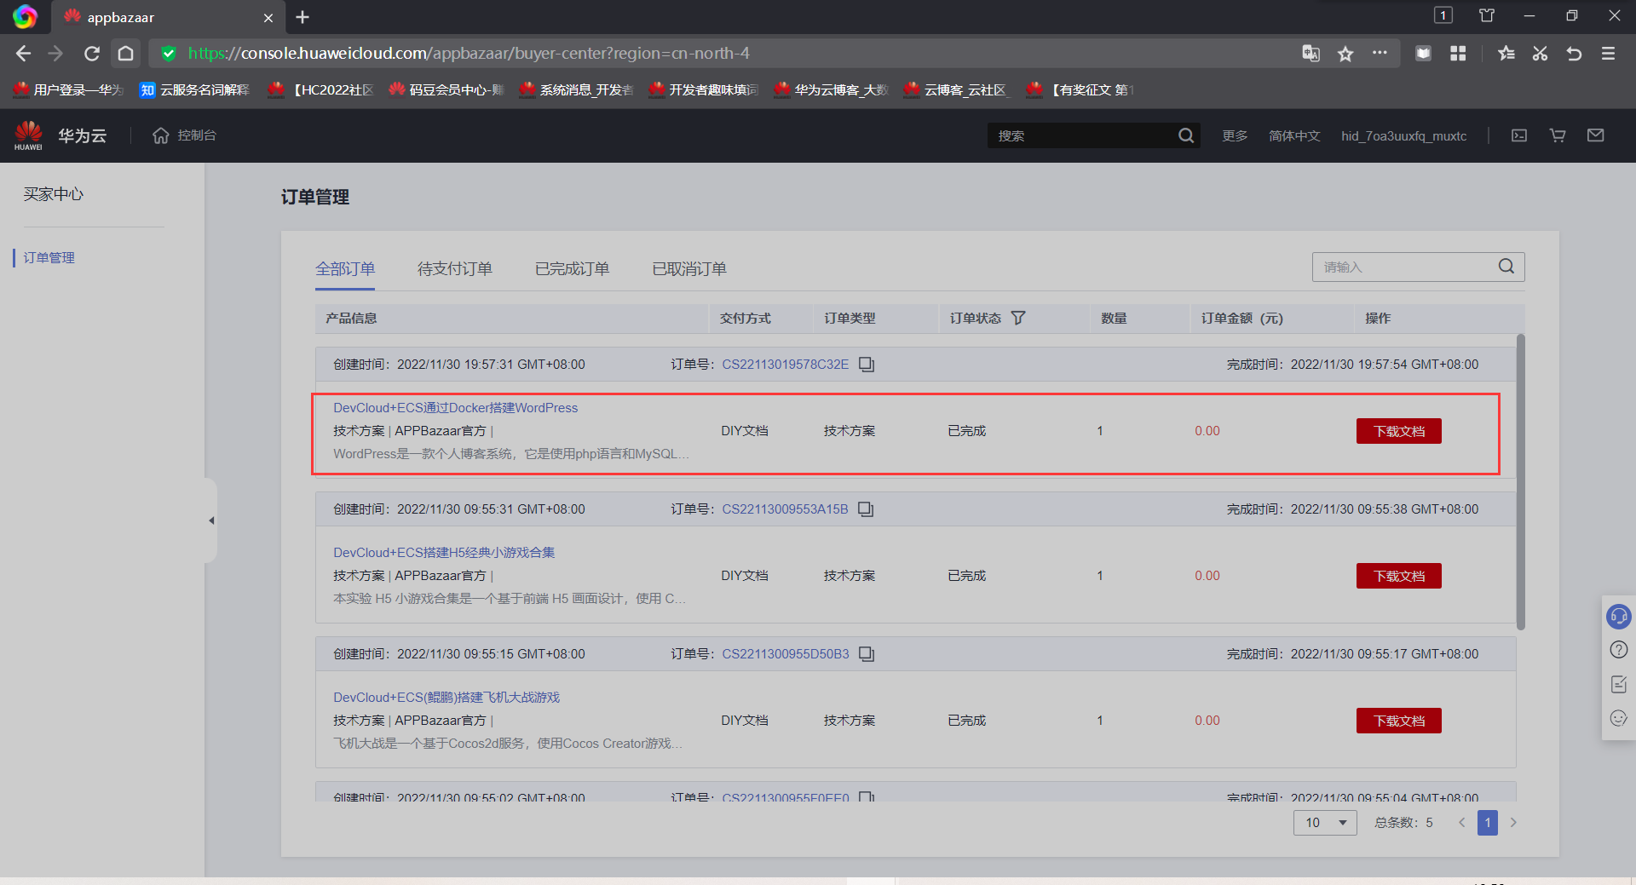Click the undo closed tab icon
Screen dimensions: 1636x885
(x=1574, y=54)
